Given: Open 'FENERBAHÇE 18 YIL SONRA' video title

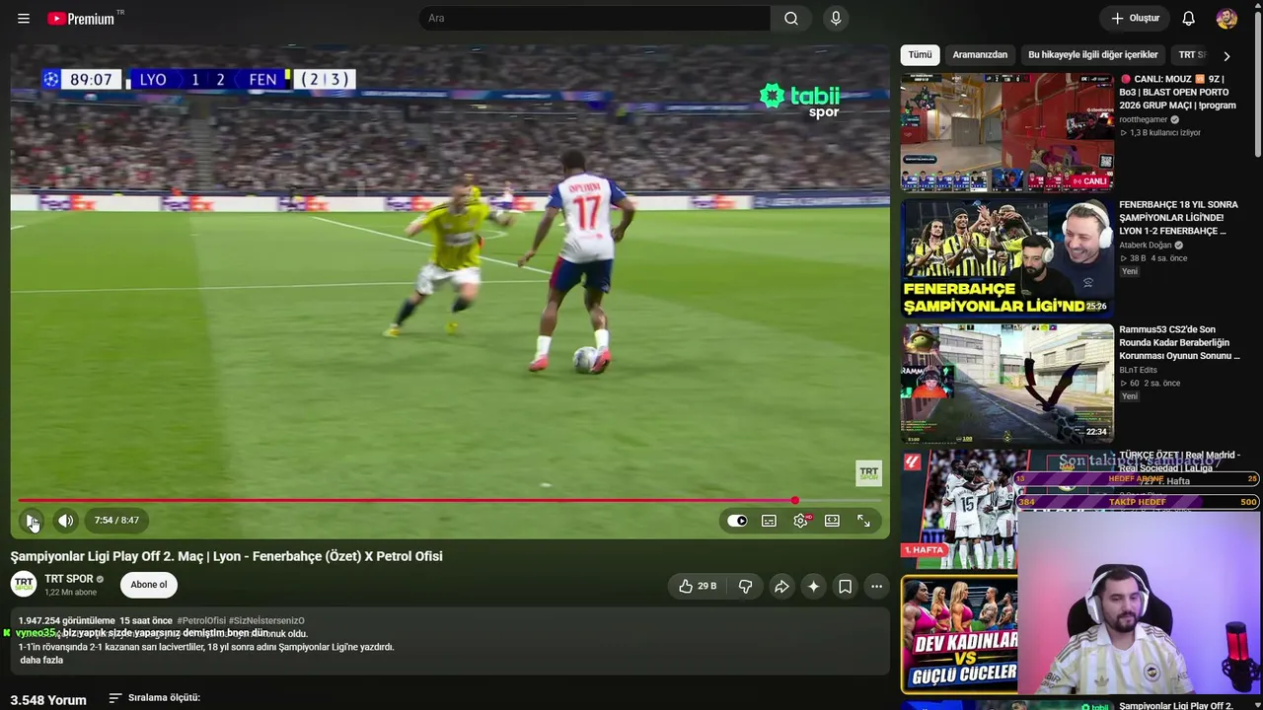Looking at the screenshot, I should click(1178, 218).
